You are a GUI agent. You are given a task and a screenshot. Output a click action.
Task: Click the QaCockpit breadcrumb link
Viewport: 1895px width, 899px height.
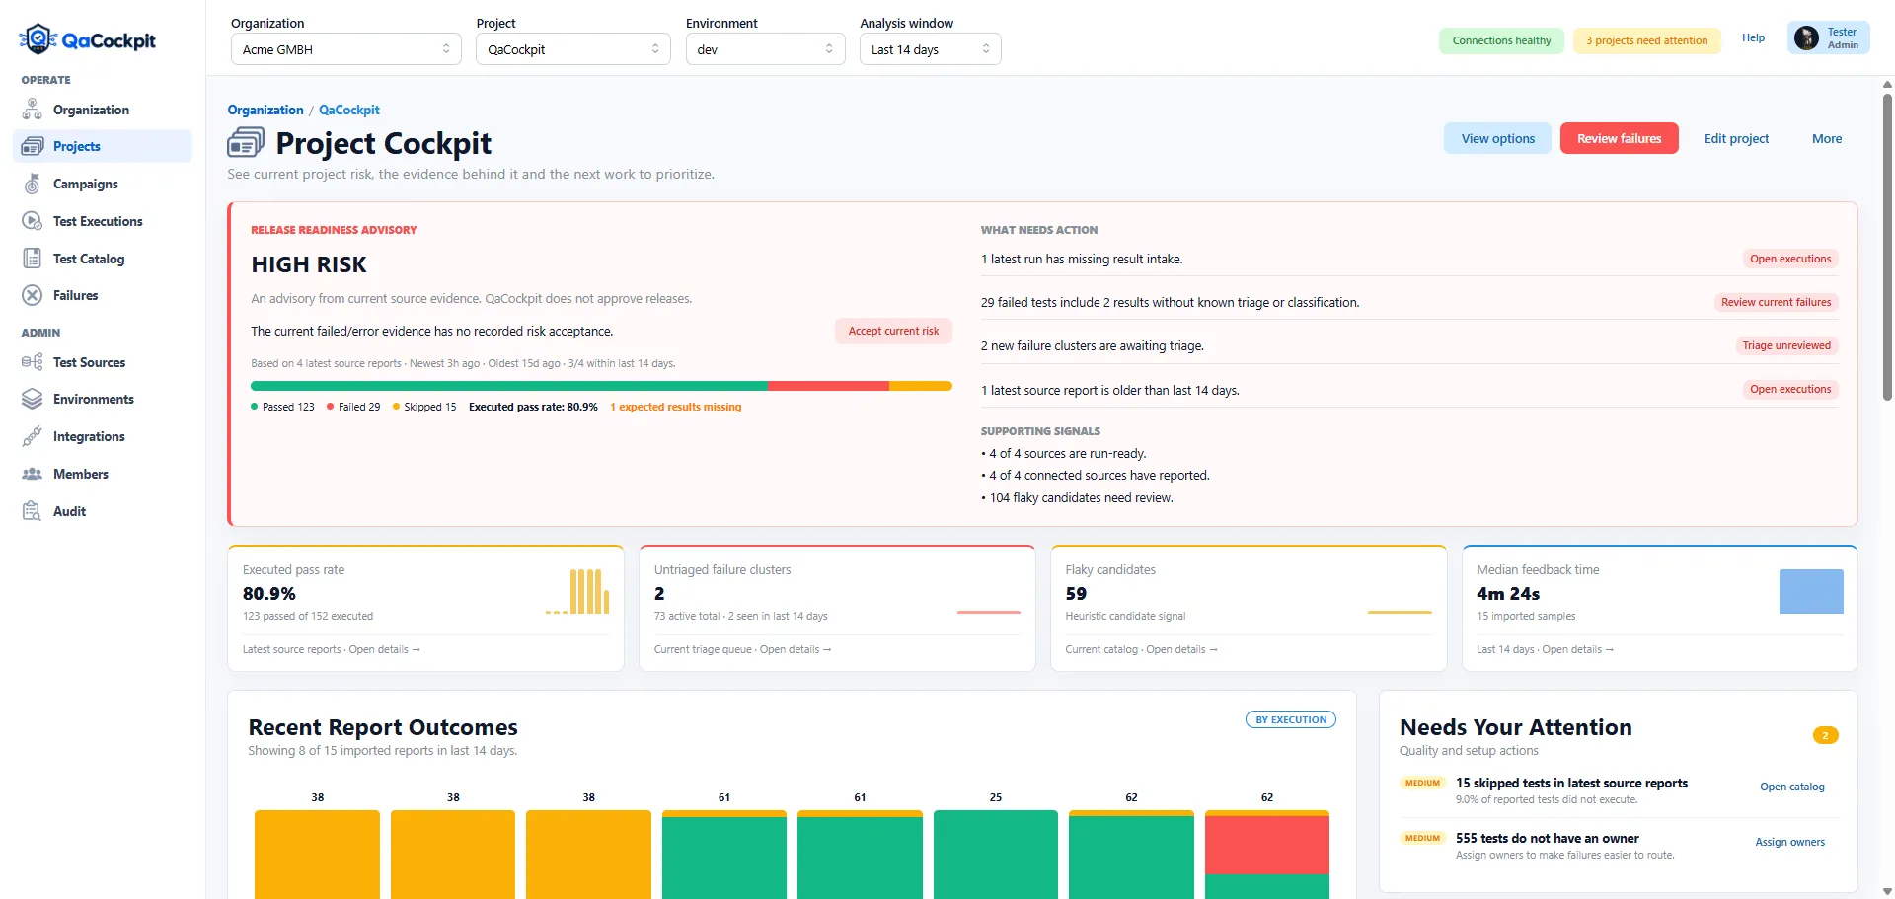tap(348, 110)
